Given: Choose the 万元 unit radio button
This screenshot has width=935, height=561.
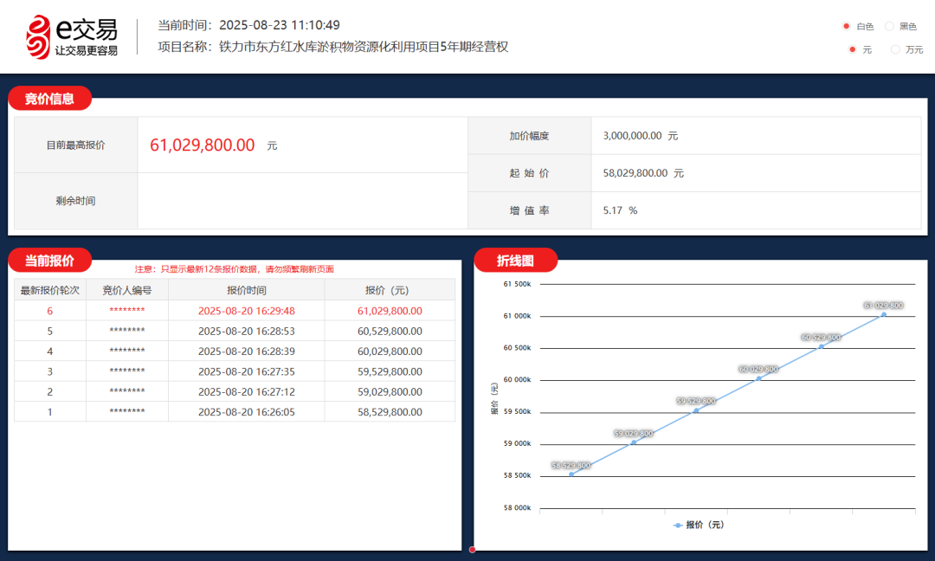Looking at the screenshot, I should [895, 49].
